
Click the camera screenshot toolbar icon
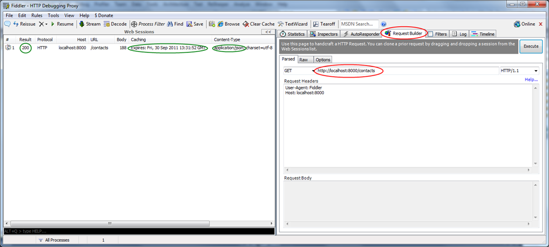tap(212, 24)
